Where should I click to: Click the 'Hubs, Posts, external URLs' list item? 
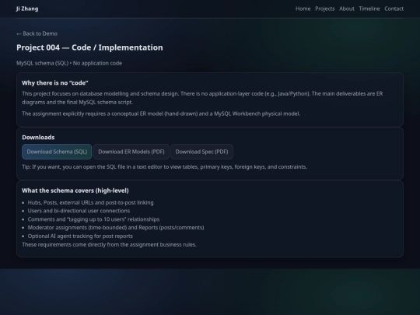pyautogui.click(x=90, y=202)
